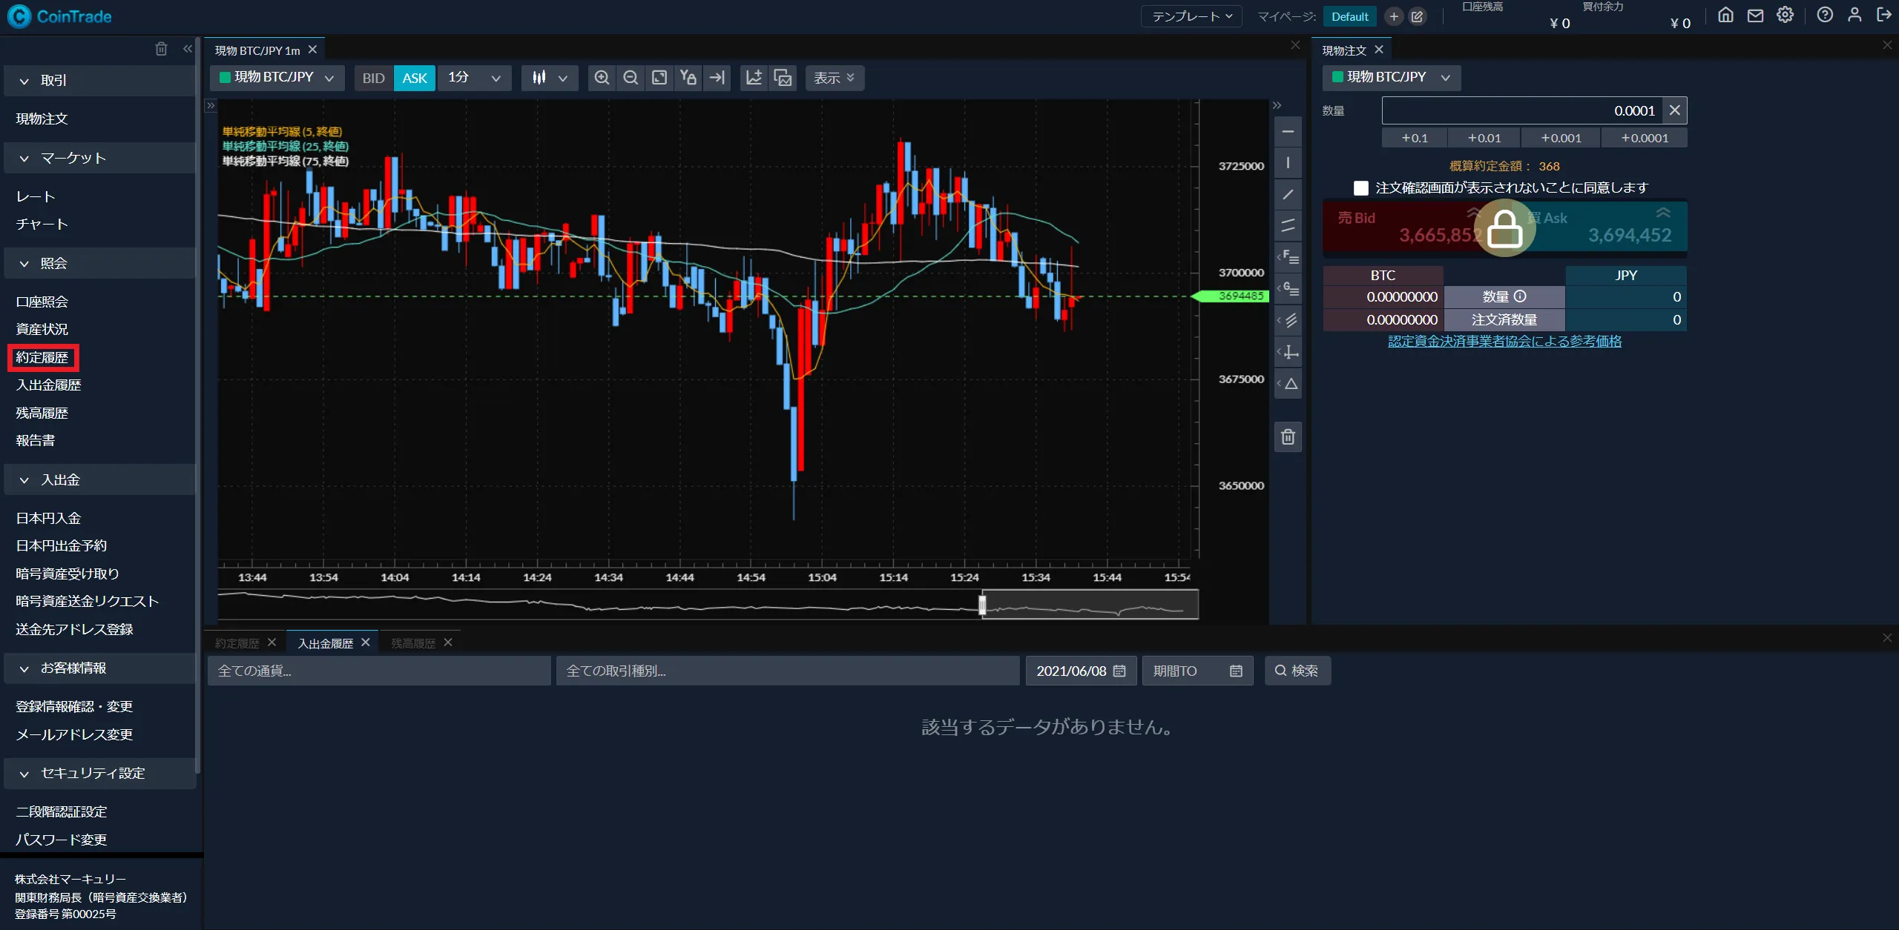Switch to the 約定履歴 bottom tab
Screen dimensions: 1899x930
tap(237, 643)
